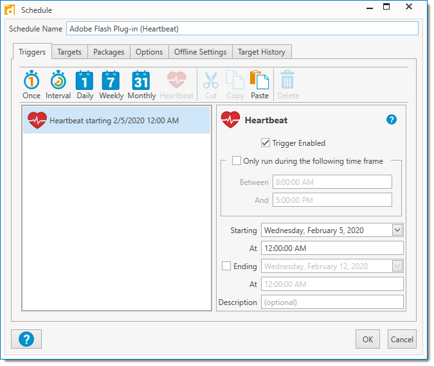Click the bottom-left help button
This screenshot has height=366, width=434.
pyautogui.click(x=26, y=339)
